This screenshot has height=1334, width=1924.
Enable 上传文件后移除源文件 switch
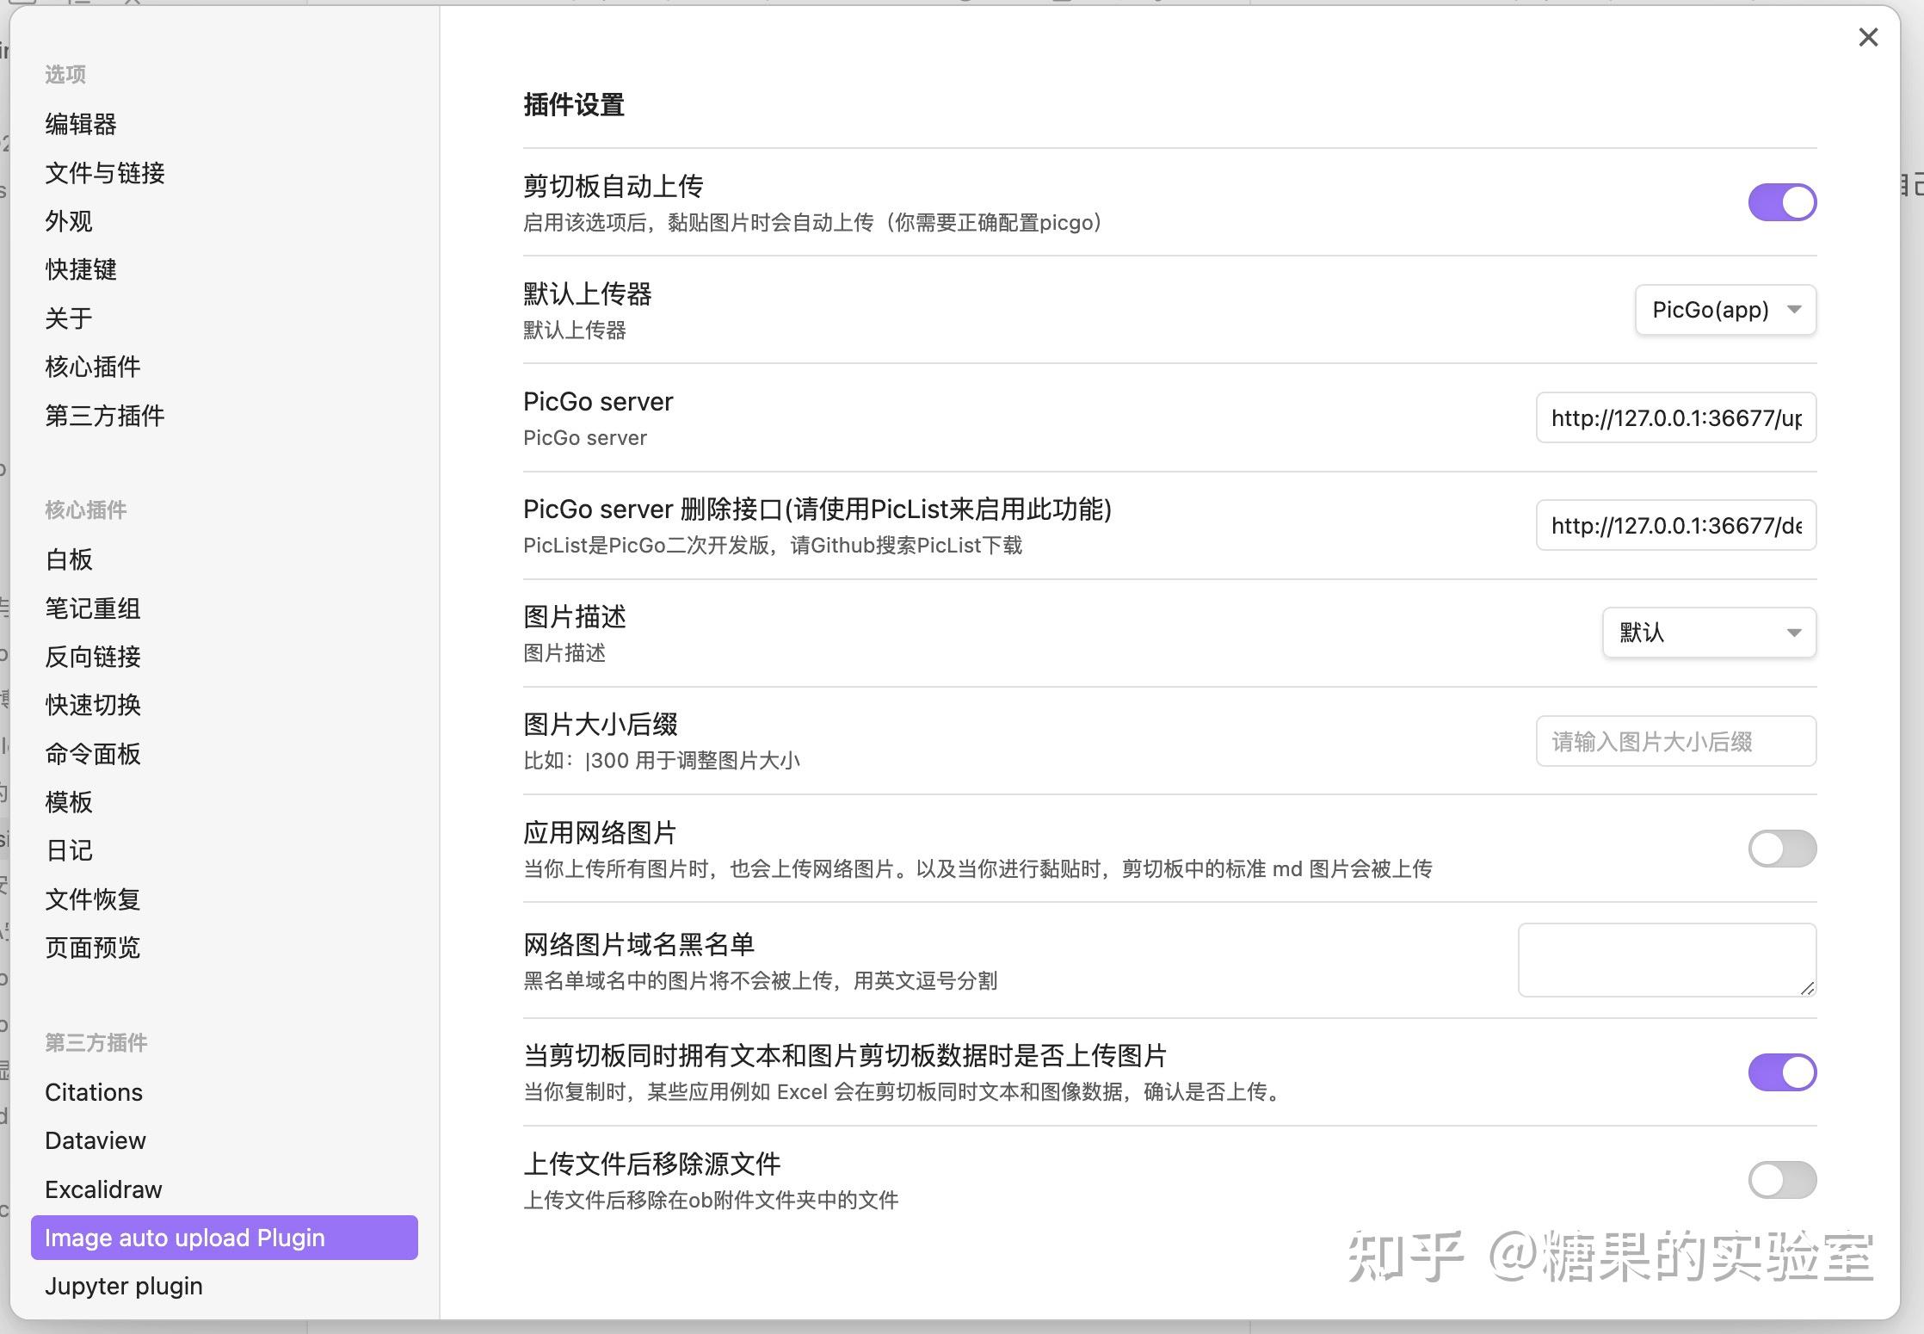[x=1781, y=1180]
